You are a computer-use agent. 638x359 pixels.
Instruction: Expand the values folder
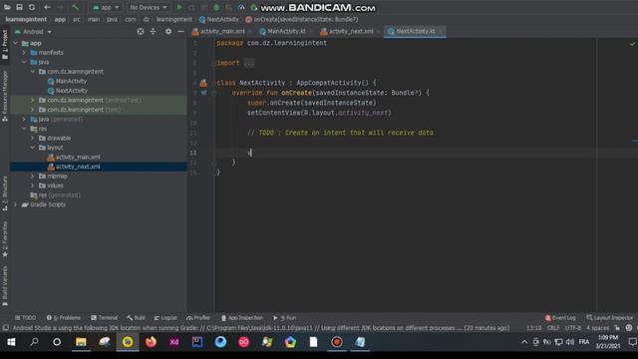33,185
